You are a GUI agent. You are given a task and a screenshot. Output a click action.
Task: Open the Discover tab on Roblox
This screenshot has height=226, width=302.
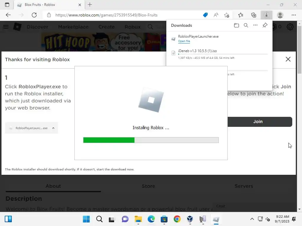tap(37, 27)
